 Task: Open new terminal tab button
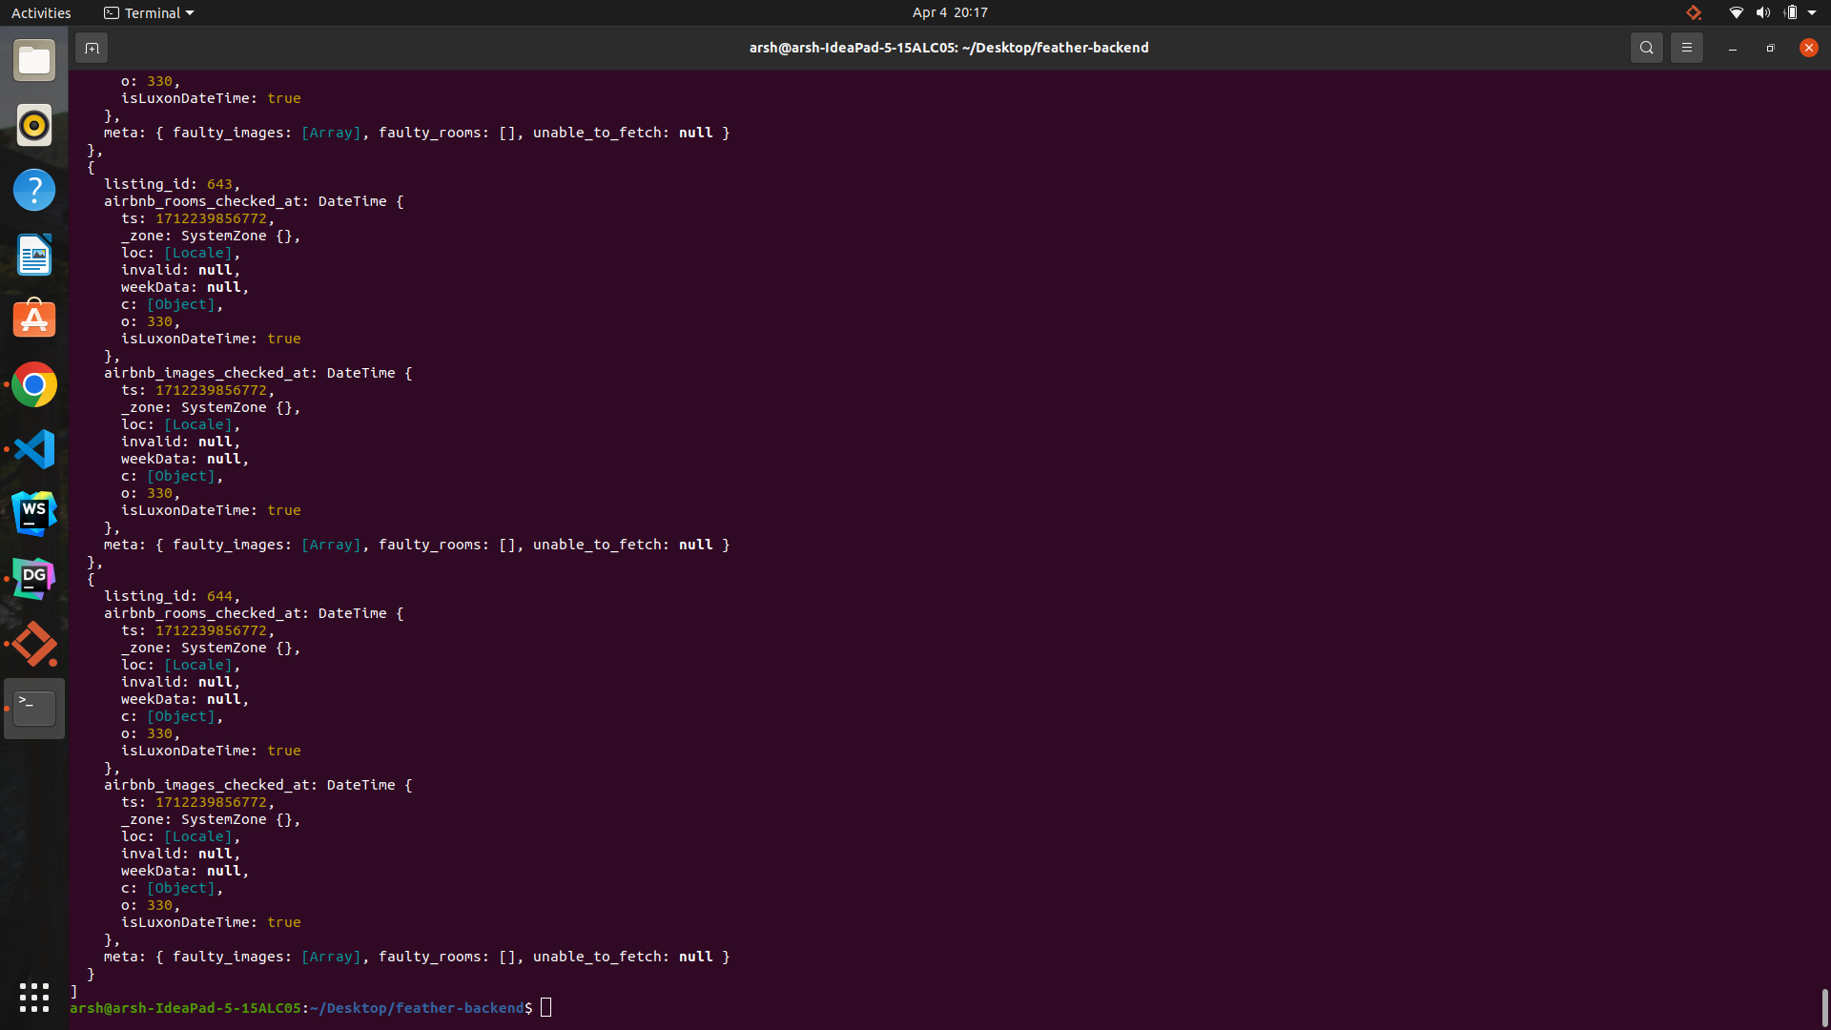(92, 48)
